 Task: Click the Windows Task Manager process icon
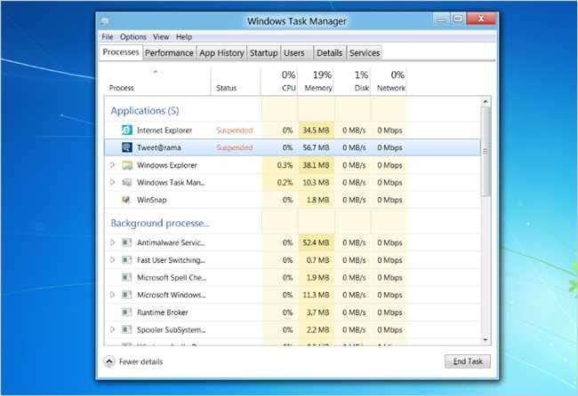click(x=127, y=183)
